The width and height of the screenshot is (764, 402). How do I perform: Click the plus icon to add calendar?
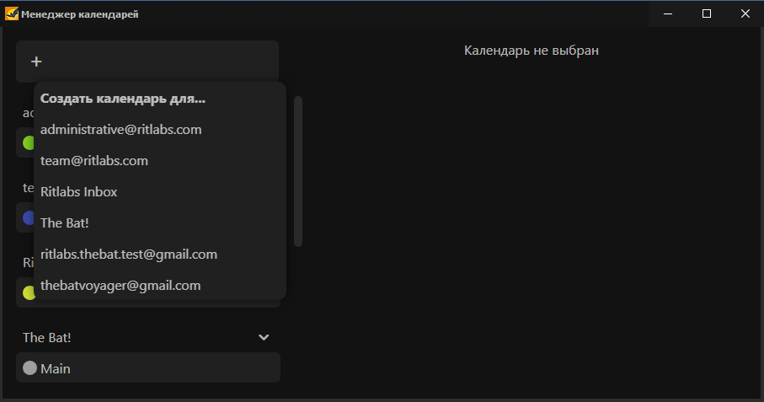(36, 62)
